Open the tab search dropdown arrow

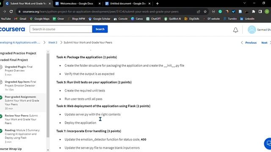[244, 3]
